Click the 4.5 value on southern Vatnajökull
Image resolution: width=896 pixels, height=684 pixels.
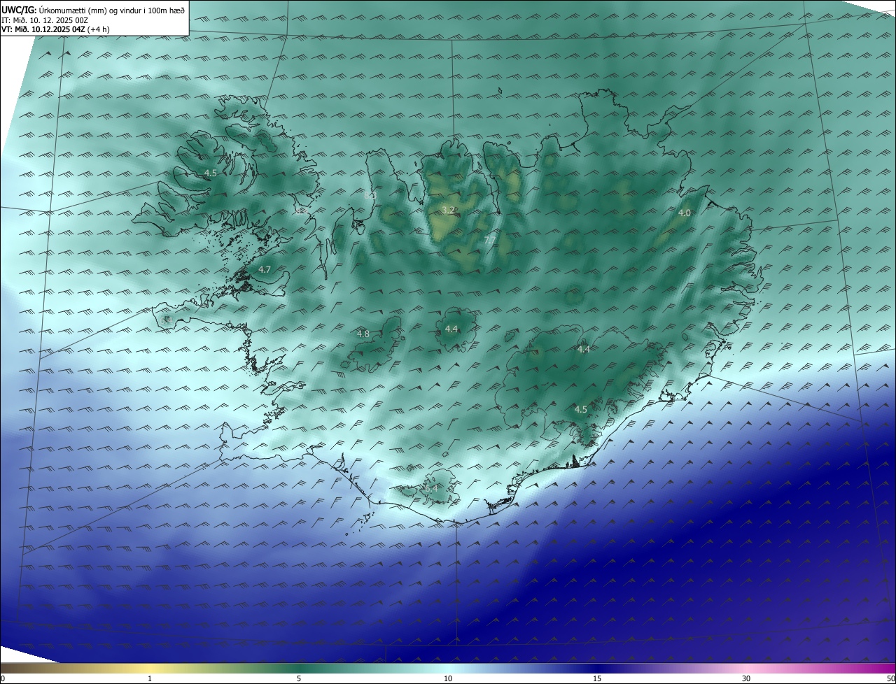click(580, 409)
